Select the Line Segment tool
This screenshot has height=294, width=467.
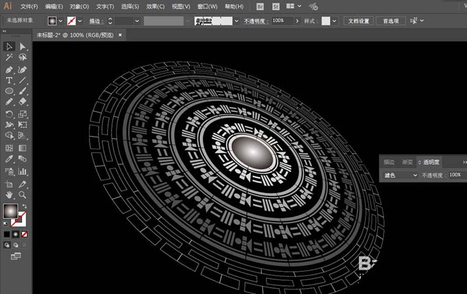tap(23, 80)
